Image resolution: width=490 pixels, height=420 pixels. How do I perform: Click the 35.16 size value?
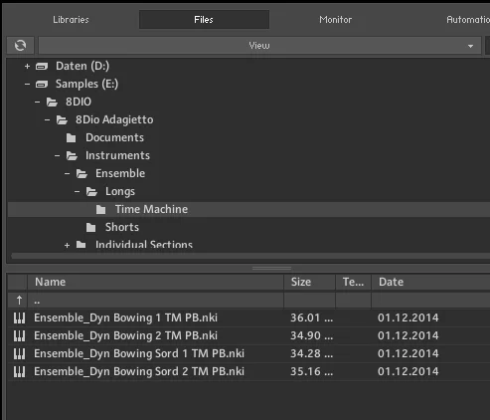[x=312, y=371]
